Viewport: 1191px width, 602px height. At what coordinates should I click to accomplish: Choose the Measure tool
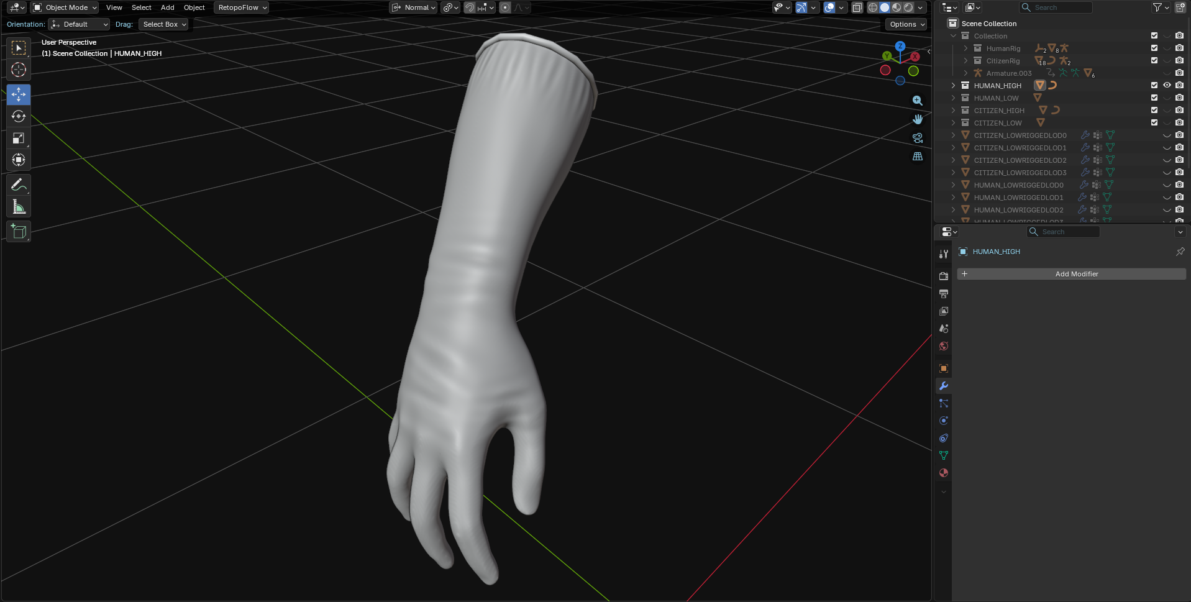[x=19, y=207]
